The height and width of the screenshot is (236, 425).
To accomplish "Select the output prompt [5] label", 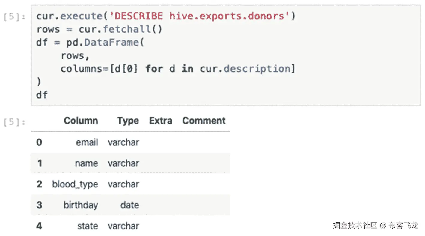I will [15, 122].
